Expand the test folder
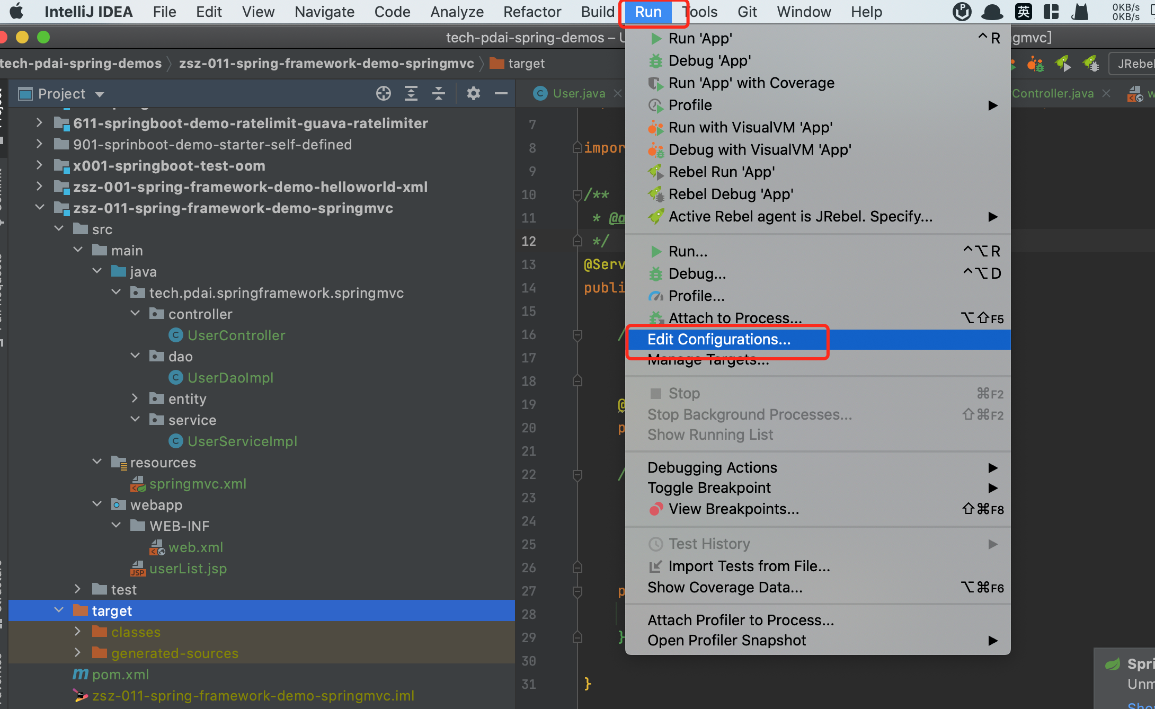1155x709 pixels. tap(78, 590)
